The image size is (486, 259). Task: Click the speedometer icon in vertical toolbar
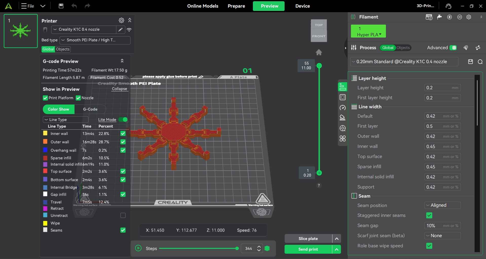(x=343, y=108)
